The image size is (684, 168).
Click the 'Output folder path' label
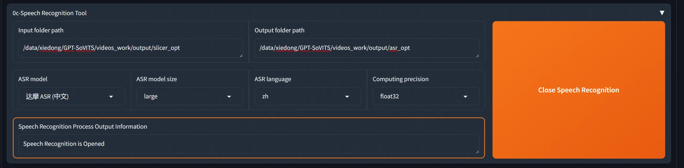tap(279, 30)
